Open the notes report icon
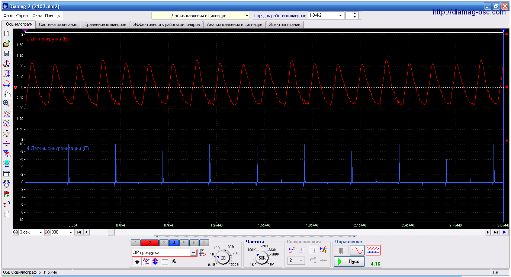 [x=6, y=214]
